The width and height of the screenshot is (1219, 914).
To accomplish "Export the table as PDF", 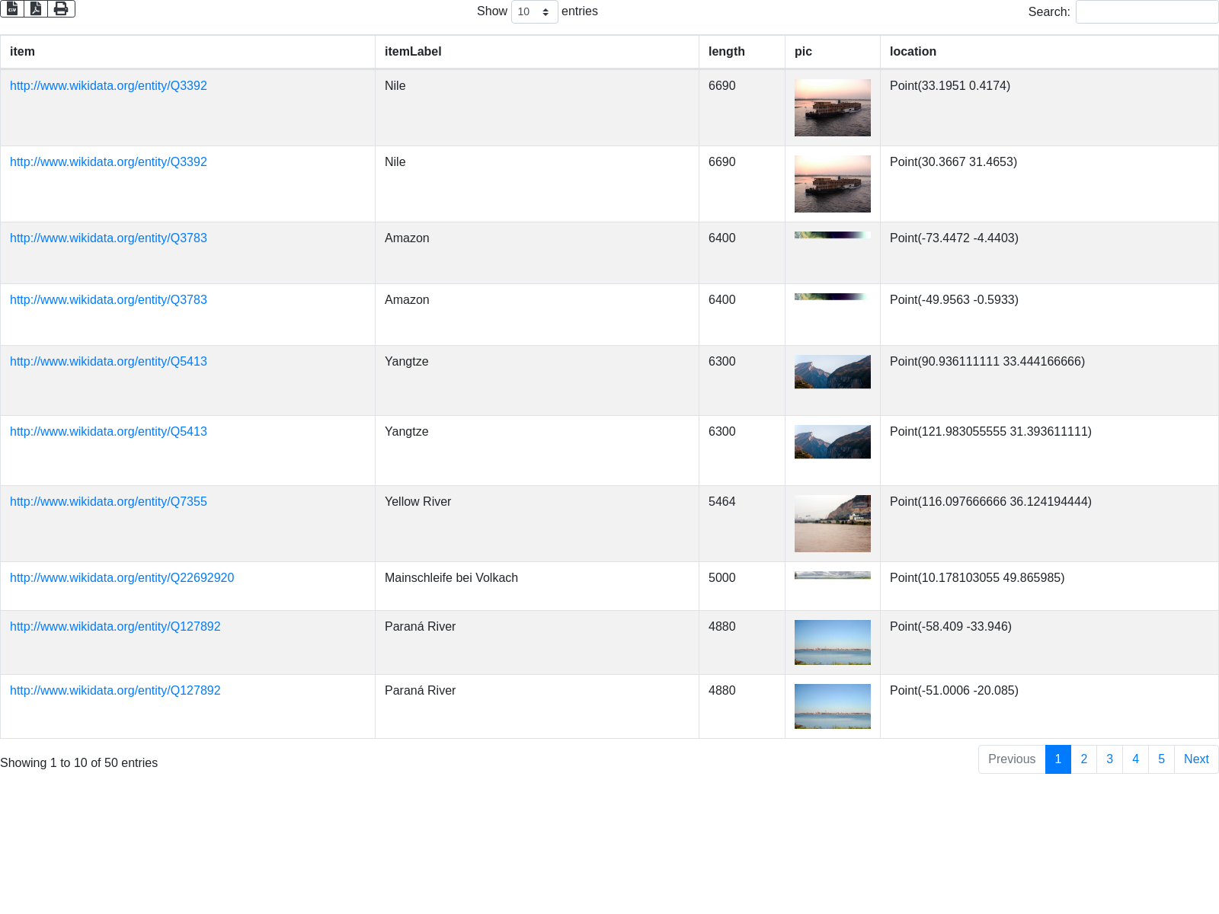I will (36, 8).
